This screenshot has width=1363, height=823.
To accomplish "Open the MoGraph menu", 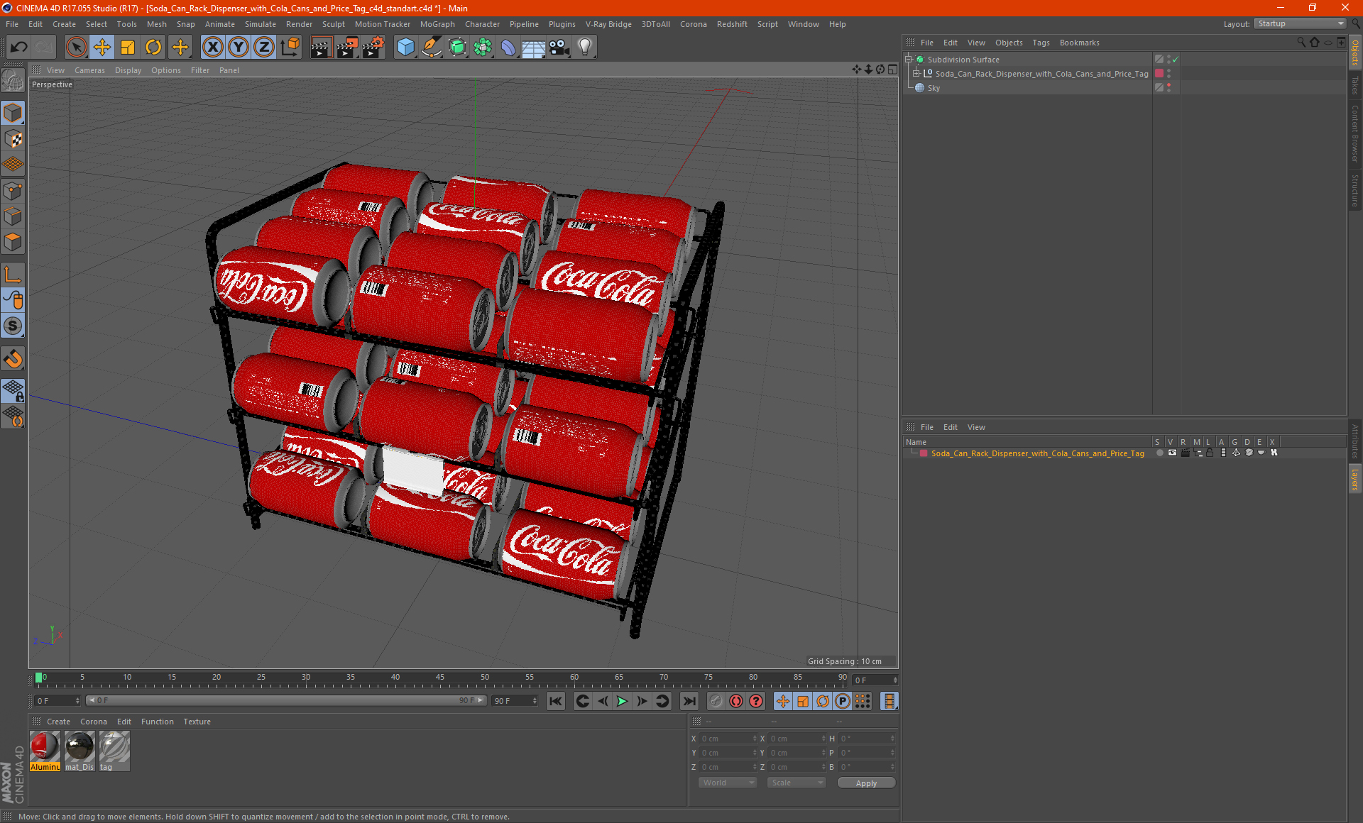I will 437,24.
